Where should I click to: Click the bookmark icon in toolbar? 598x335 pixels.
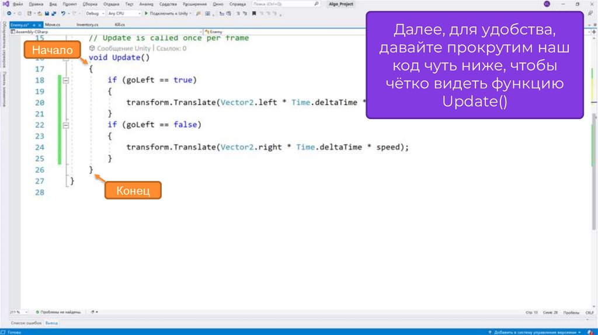(254, 13)
